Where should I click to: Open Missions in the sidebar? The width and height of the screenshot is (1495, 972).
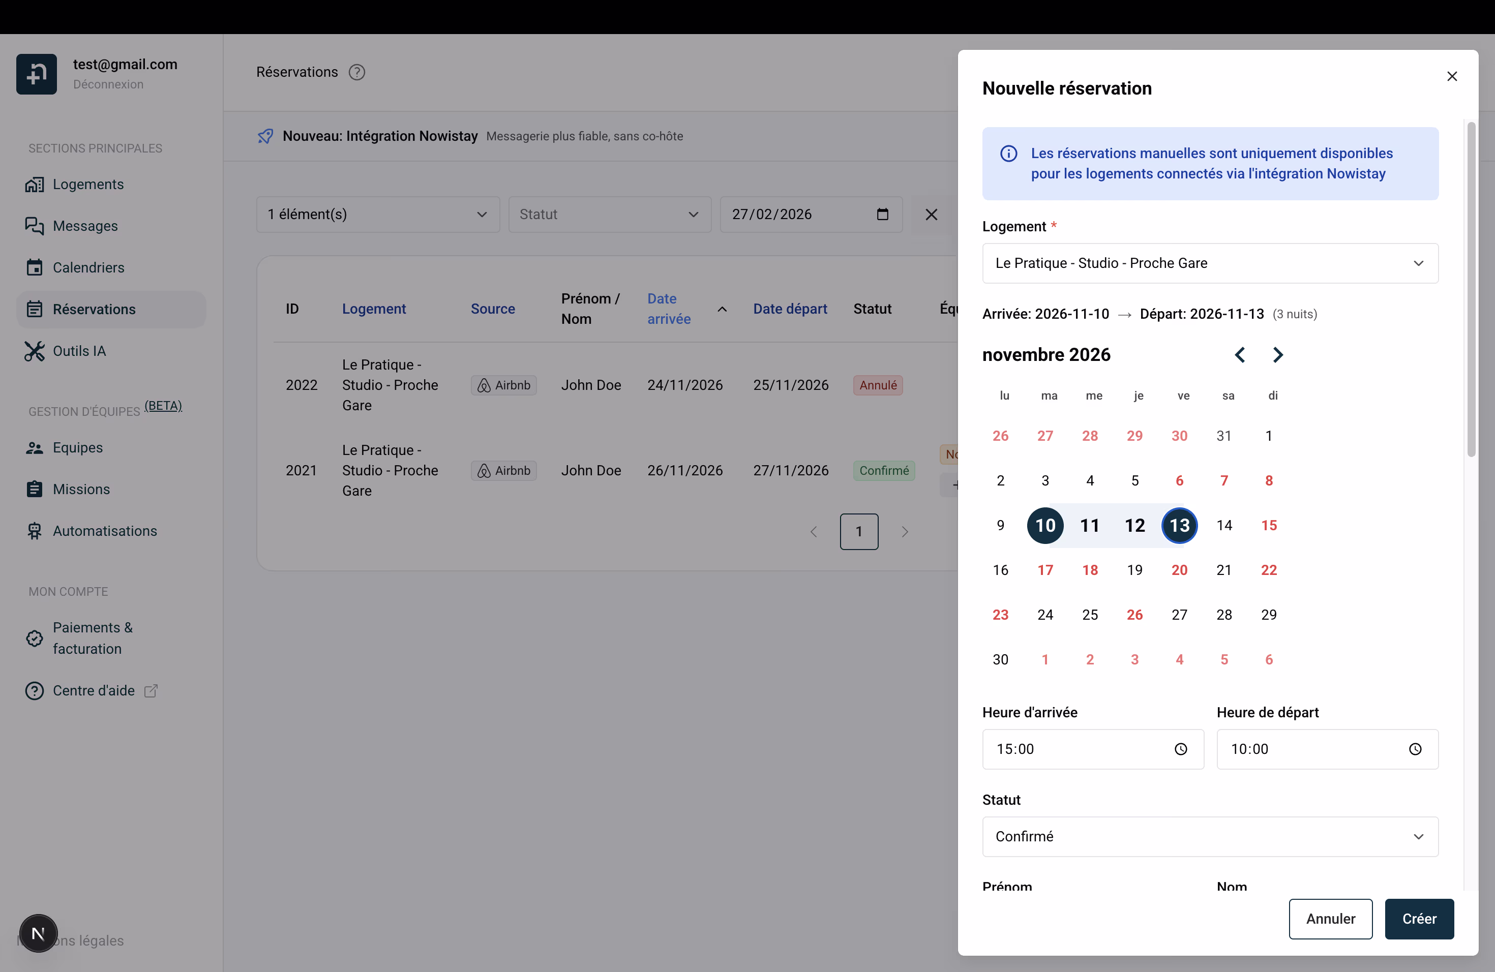(x=111, y=489)
